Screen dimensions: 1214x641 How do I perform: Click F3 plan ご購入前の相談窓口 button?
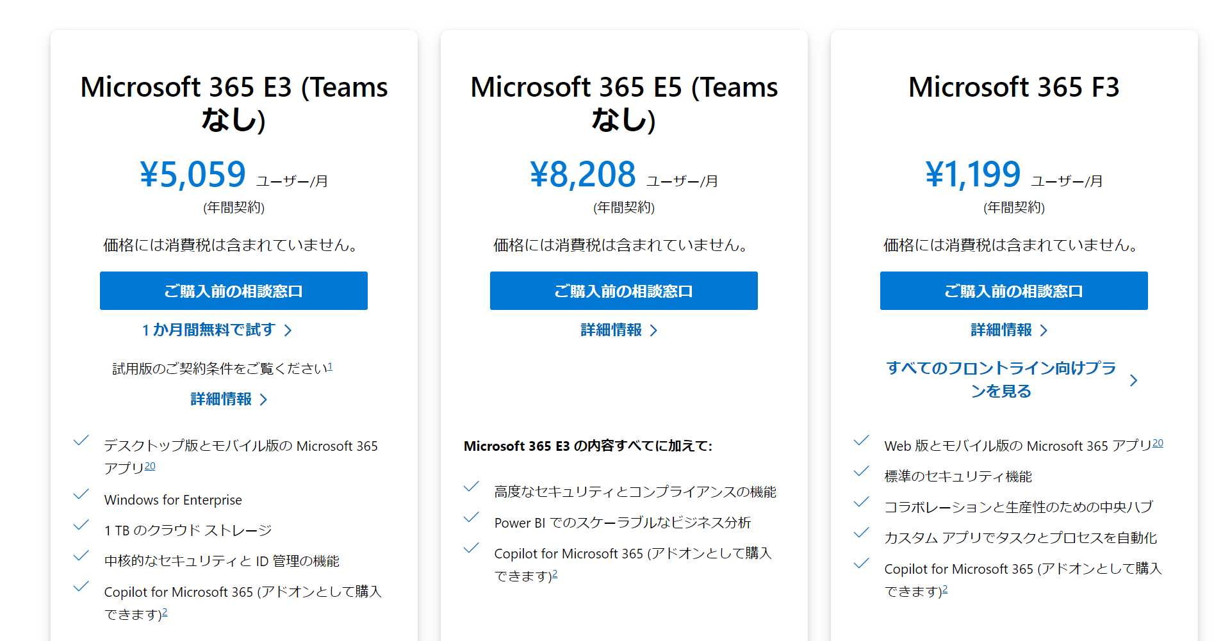pos(1013,291)
